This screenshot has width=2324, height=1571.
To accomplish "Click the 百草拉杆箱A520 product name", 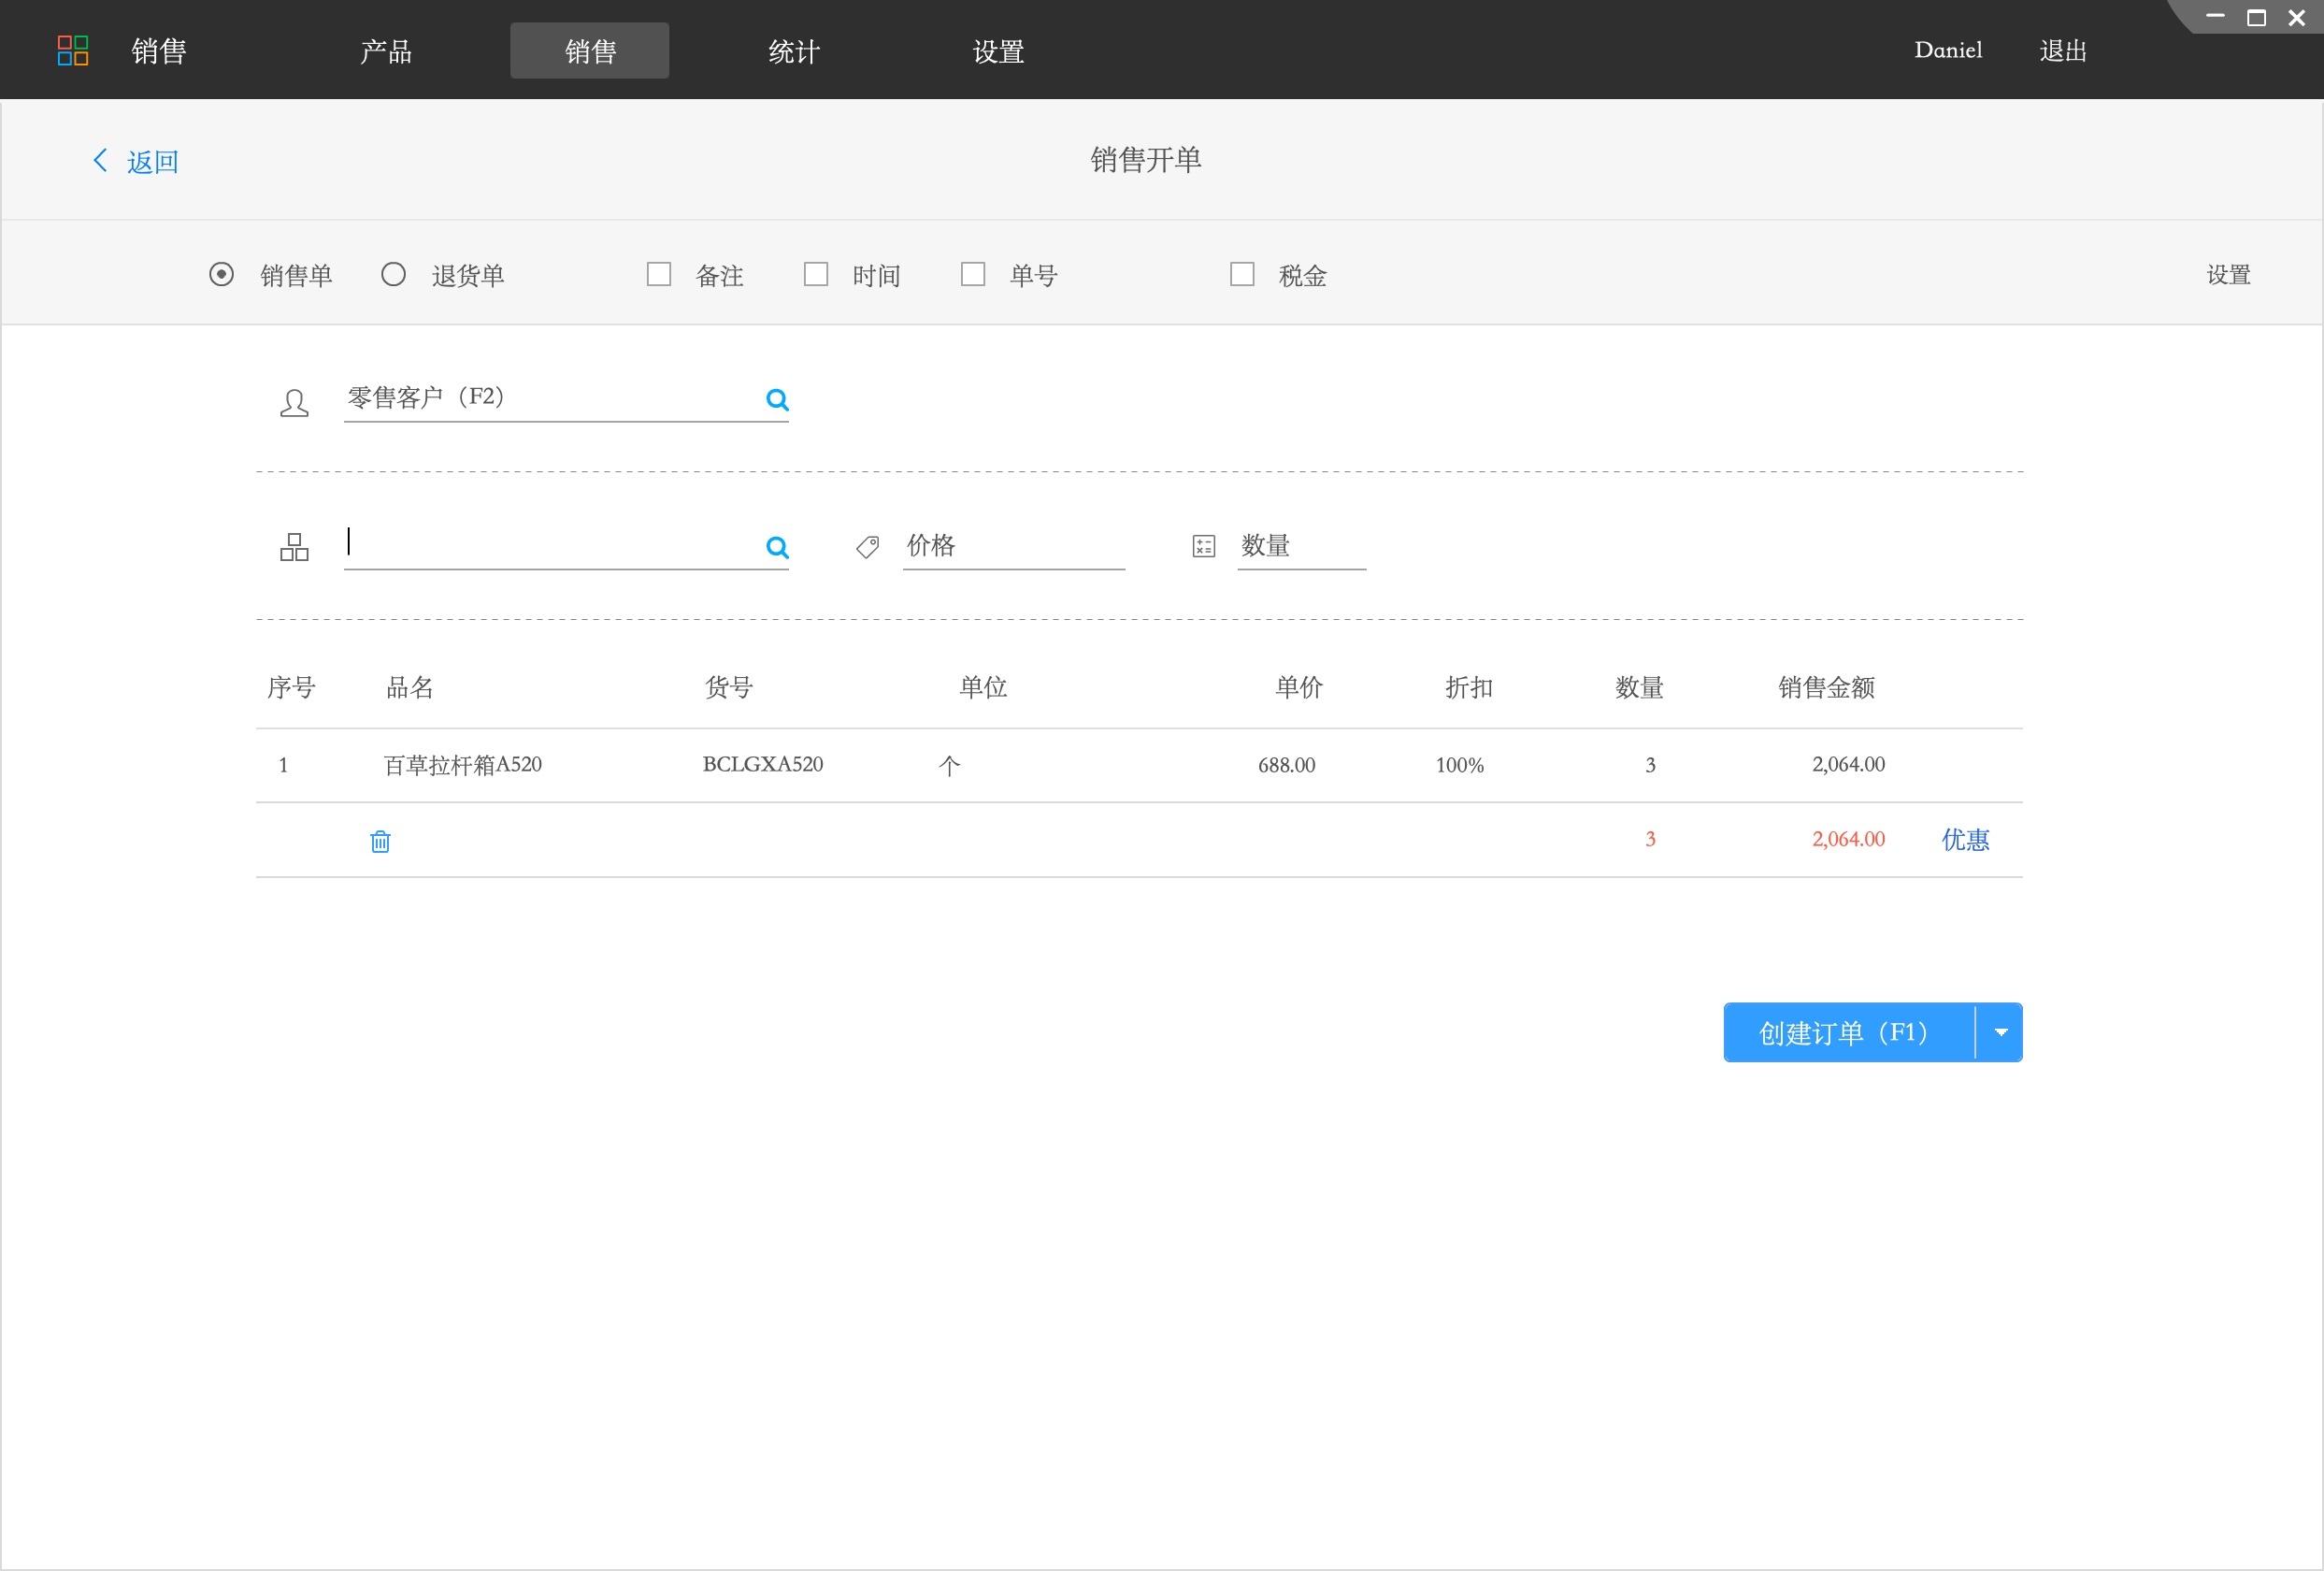I will coord(463,765).
